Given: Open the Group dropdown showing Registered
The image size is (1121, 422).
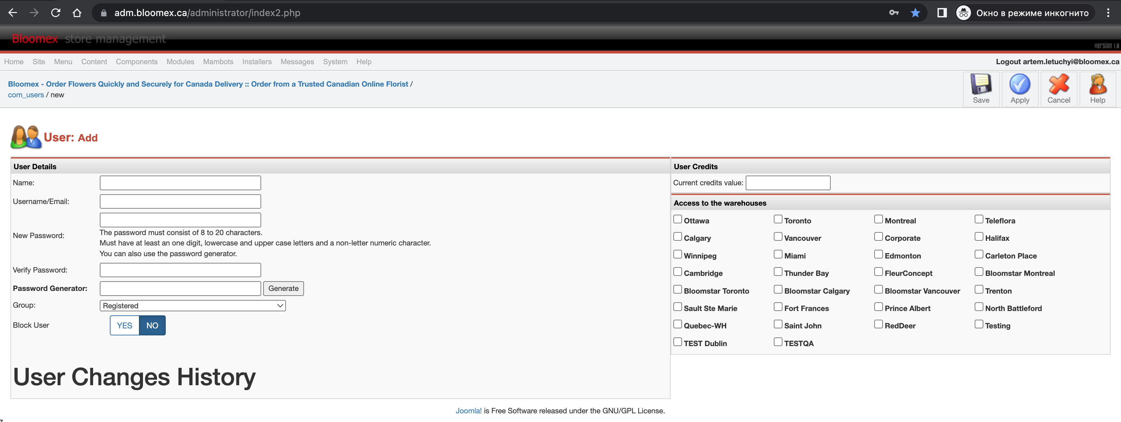Looking at the screenshot, I should click(x=192, y=306).
